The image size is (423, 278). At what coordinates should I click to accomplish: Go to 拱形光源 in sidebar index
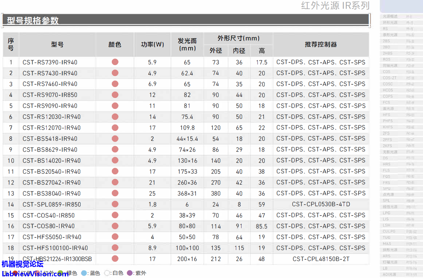click(x=390, y=250)
